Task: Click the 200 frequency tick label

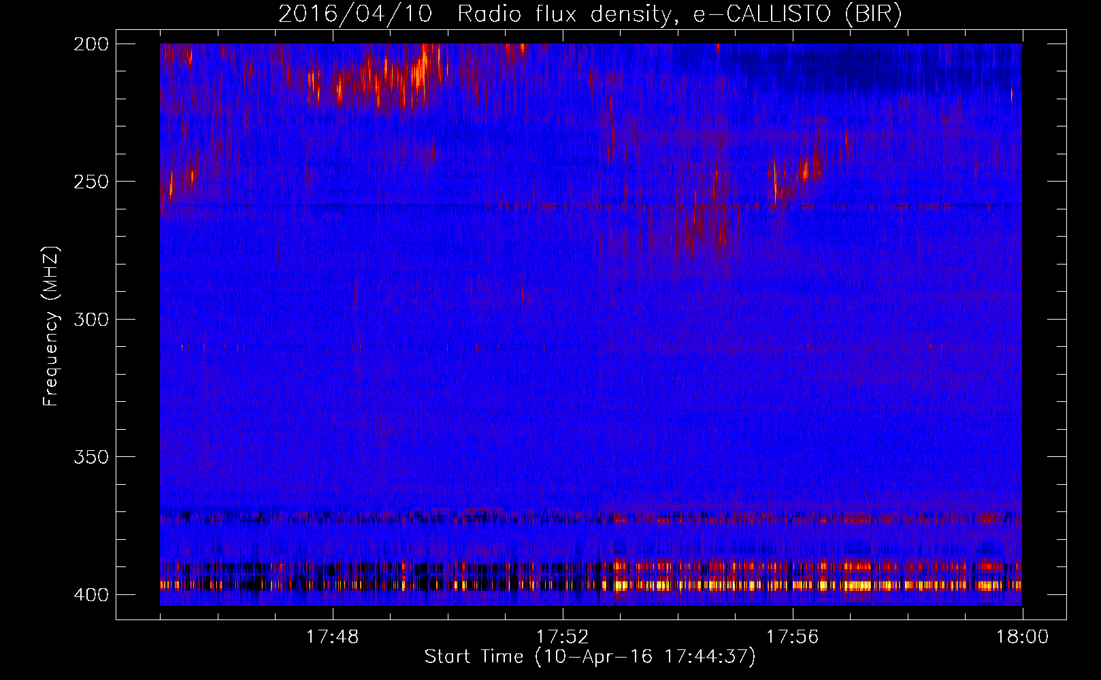Action: 91,44
